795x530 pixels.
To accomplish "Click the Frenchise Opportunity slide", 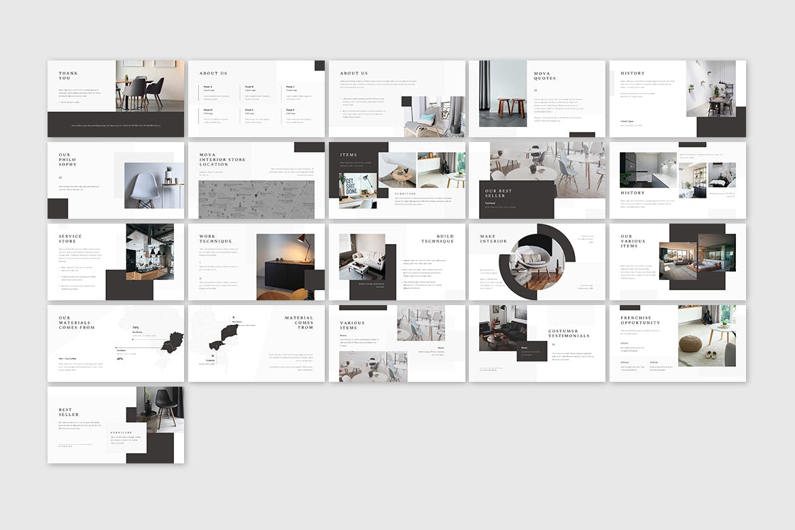I will [677, 343].
